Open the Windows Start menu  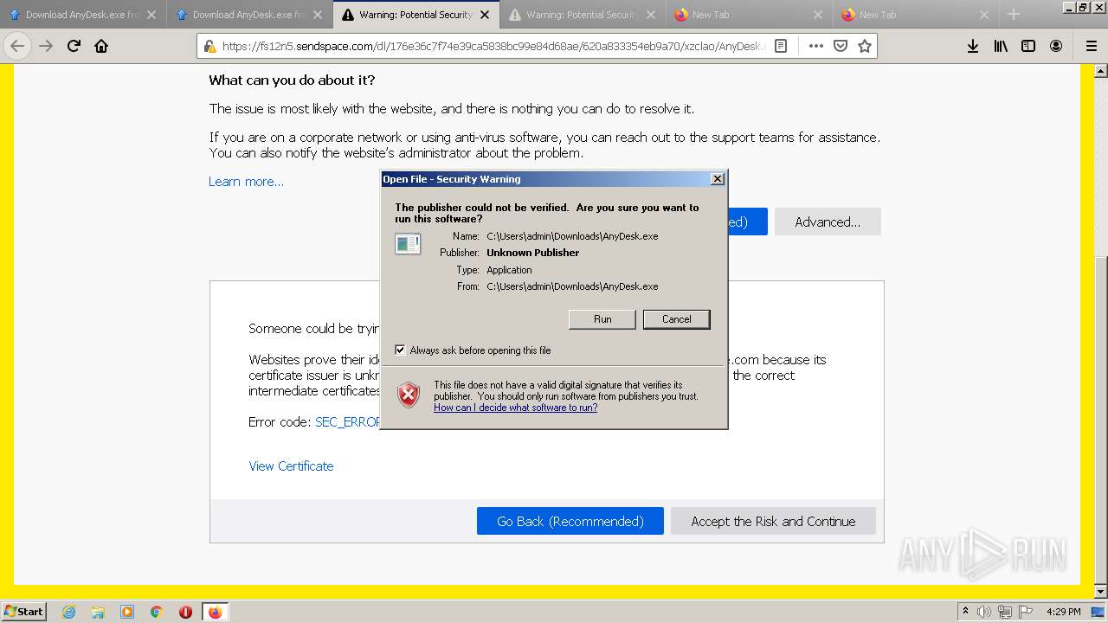tap(23, 612)
